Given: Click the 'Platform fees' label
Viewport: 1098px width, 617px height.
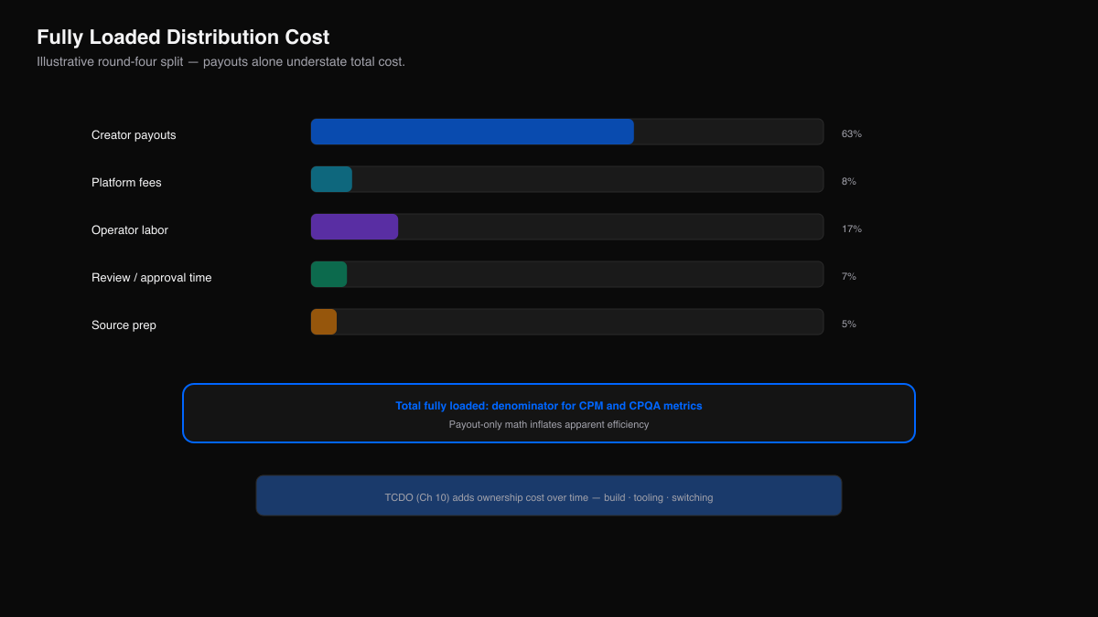Looking at the screenshot, I should pyautogui.click(x=126, y=183).
